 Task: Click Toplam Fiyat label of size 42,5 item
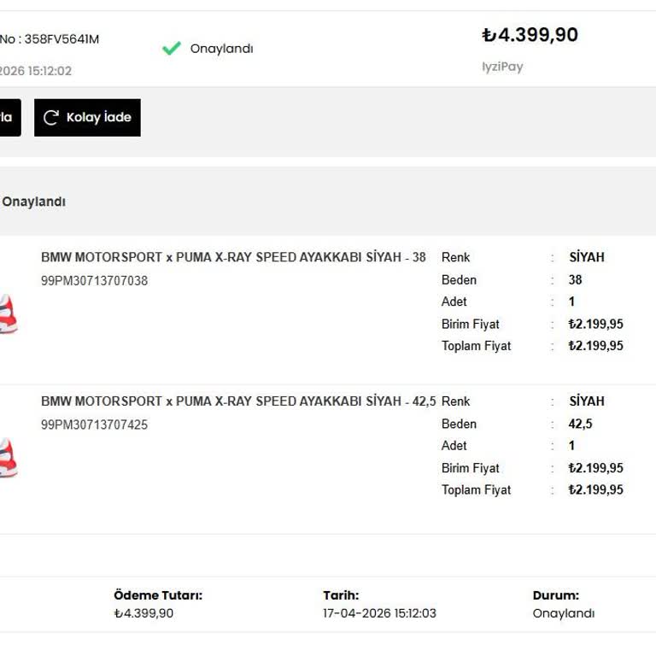pos(476,490)
